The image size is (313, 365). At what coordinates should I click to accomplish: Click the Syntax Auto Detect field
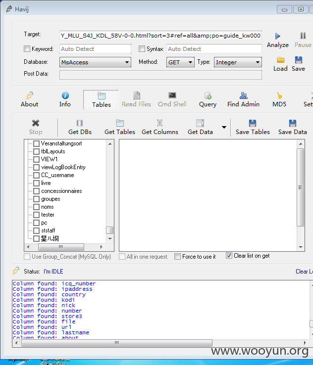(x=214, y=49)
